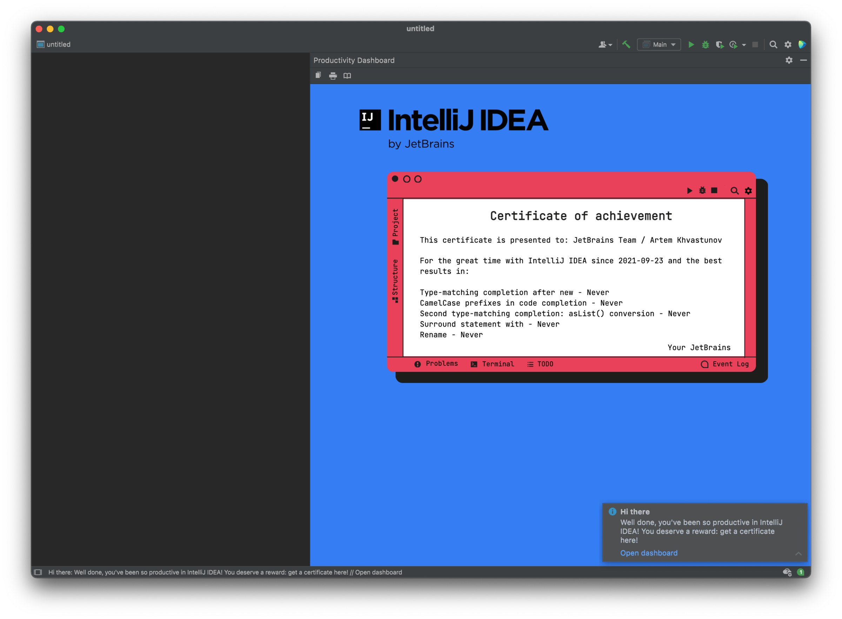842x619 pixels.
Task: Open the Code With Me dropdown
Action: pos(605,45)
